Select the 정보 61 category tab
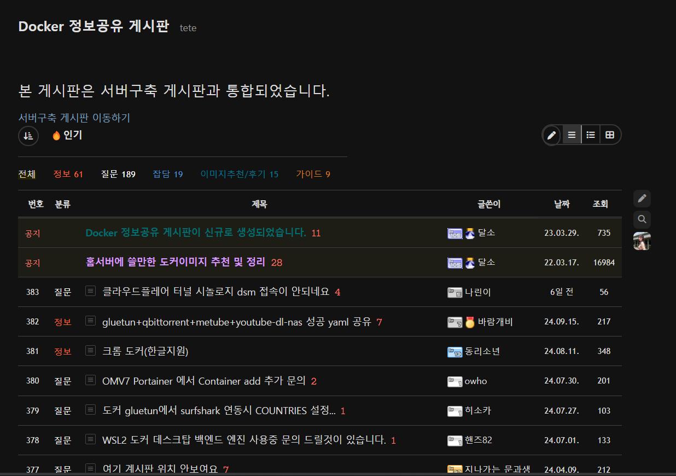This screenshot has height=476, width=676. 68,175
